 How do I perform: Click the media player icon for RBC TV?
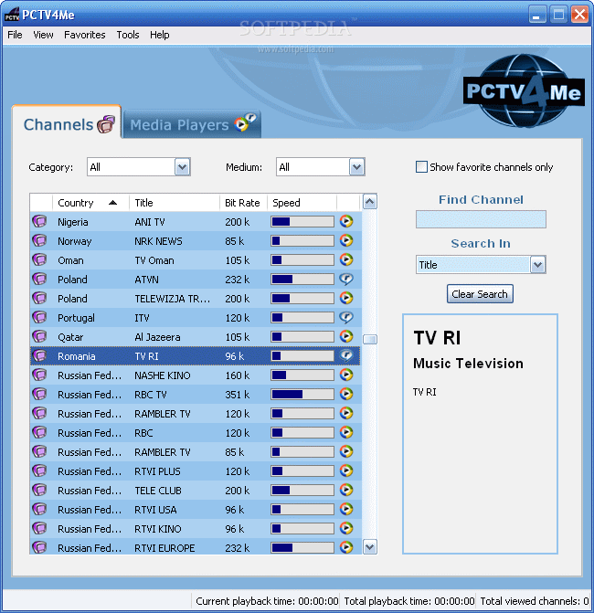coord(346,394)
